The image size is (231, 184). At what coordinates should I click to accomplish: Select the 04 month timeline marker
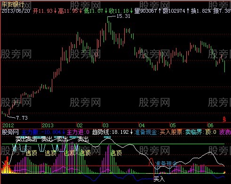click(x=142, y=125)
